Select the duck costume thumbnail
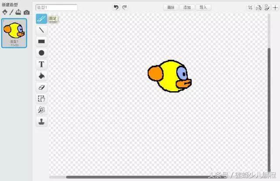 point(14,33)
